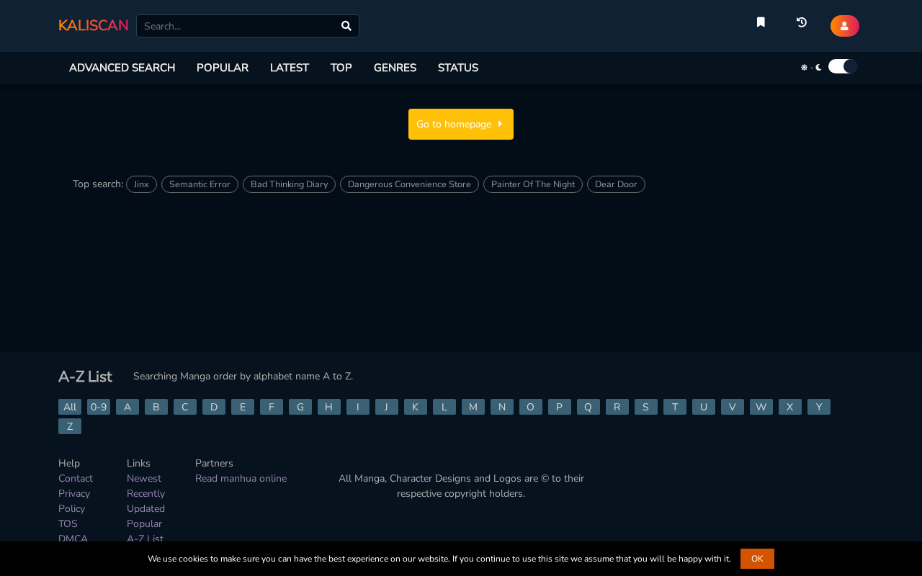Filter A-Z list by letter K
This screenshot has height=576, width=922.
[416, 407]
